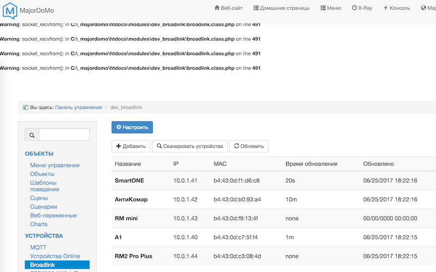
Task: Click IP address 10.0.1.42
Action: tap(185, 200)
